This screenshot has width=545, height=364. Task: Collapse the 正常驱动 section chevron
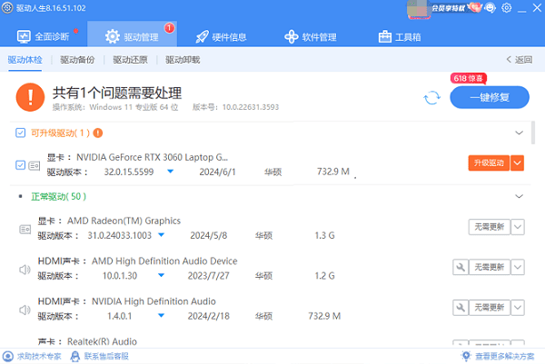click(519, 196)
